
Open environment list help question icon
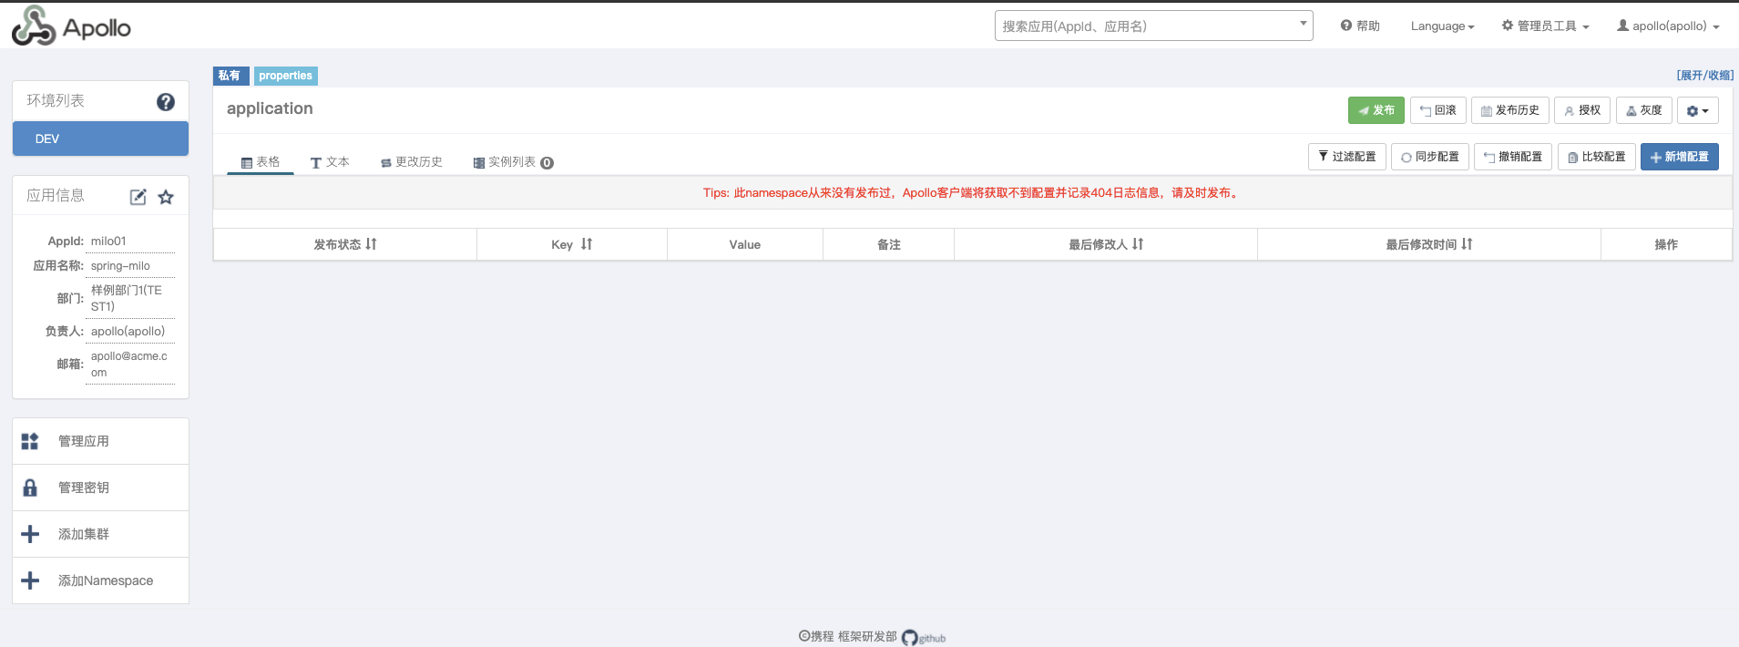pyautogui.click(x=166, y=102)
